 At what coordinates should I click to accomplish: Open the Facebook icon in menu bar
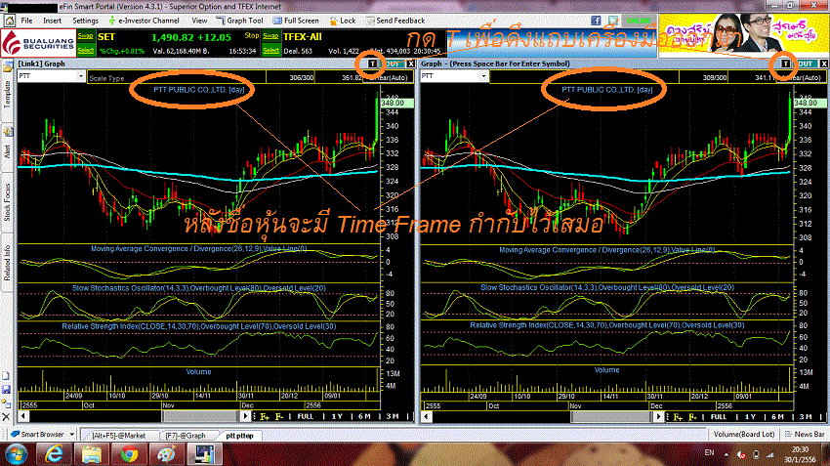tap(596, 21)
